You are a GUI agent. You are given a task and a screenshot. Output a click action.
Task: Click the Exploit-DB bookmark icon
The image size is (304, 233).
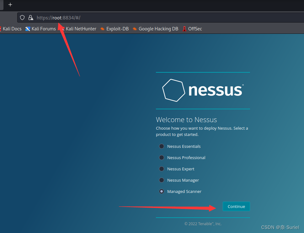click(x=102, y=29)
